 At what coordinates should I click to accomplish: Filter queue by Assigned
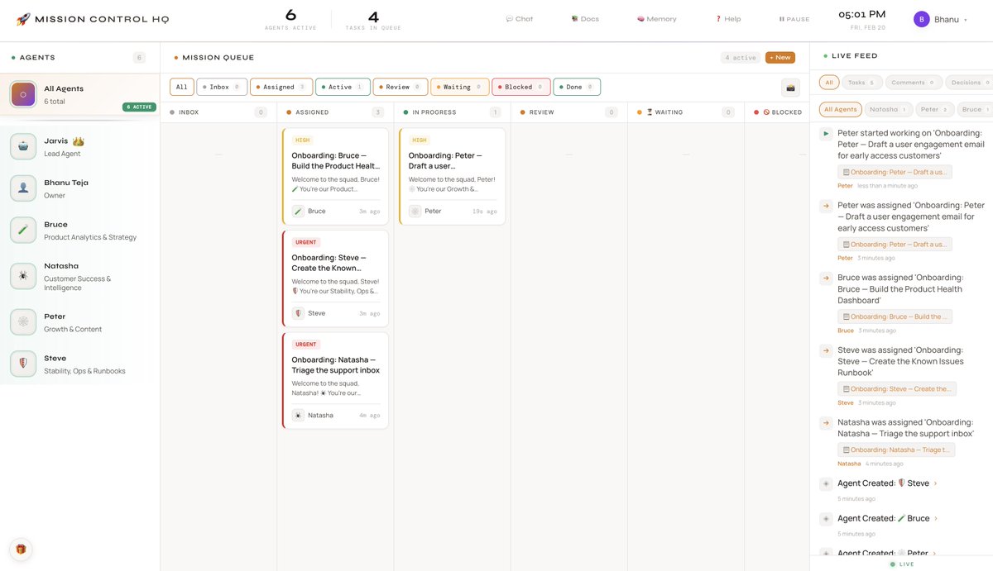pos(281,87)
